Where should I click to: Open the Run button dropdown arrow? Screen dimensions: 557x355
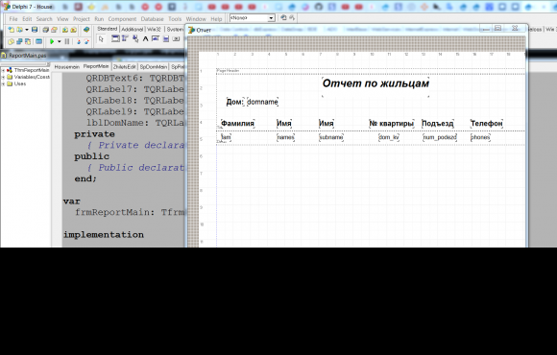59,42
